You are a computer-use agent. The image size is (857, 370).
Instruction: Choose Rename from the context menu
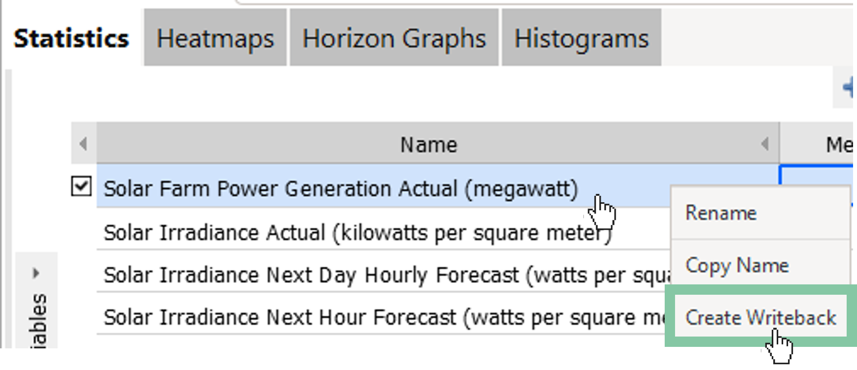point(721,213)
